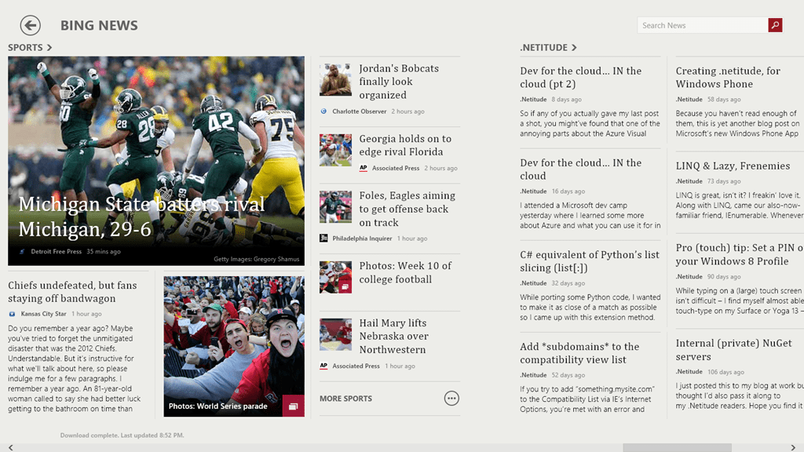Screen dimensions: 804x452
Task: Click the red search magnifier button
Action: [x=775, y=25]
